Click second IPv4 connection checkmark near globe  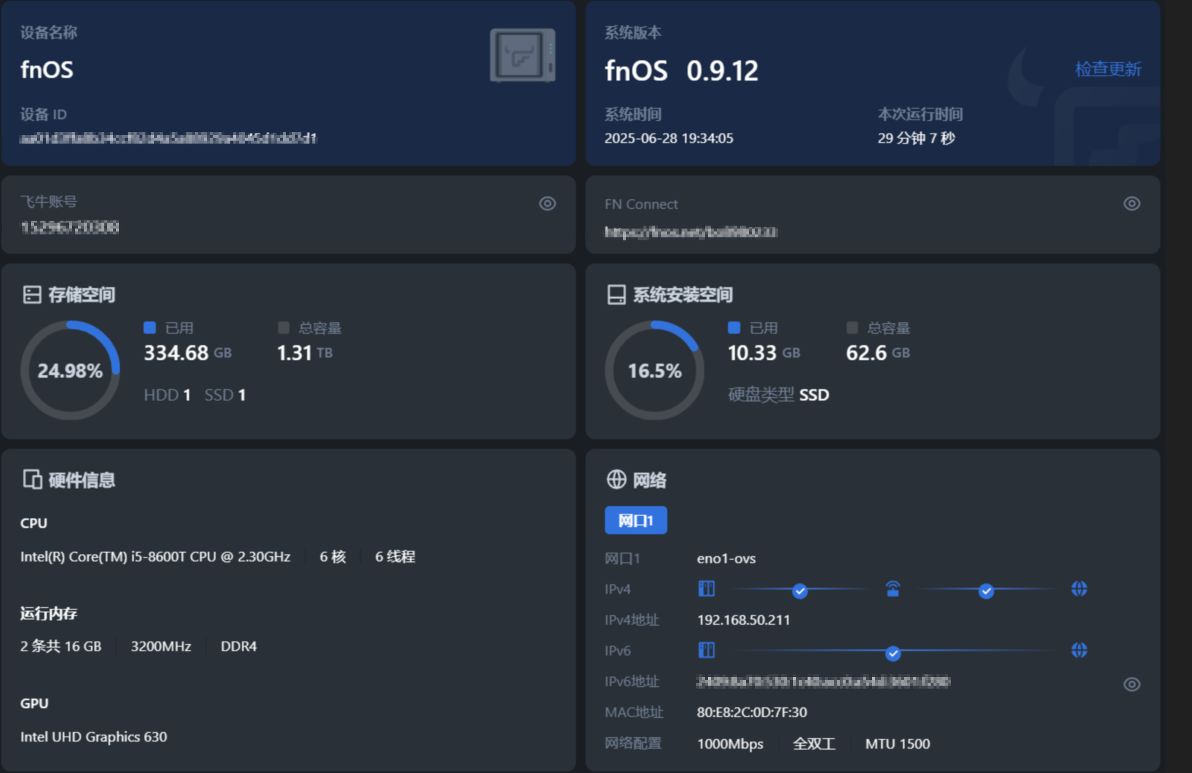point(986,591)
